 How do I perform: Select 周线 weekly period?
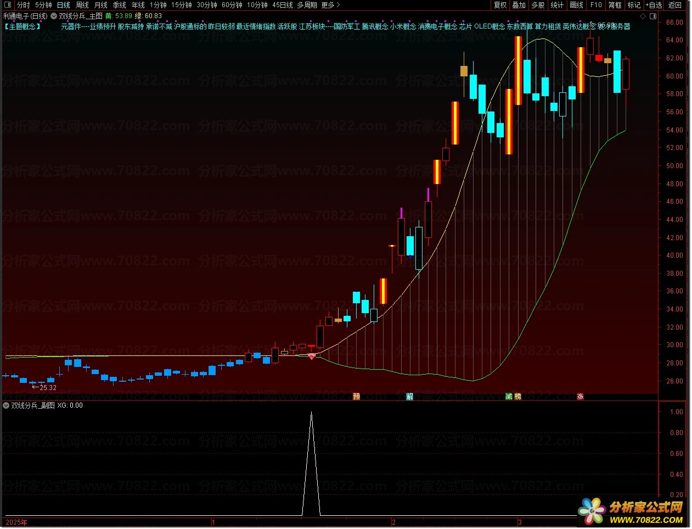point(82,5)
